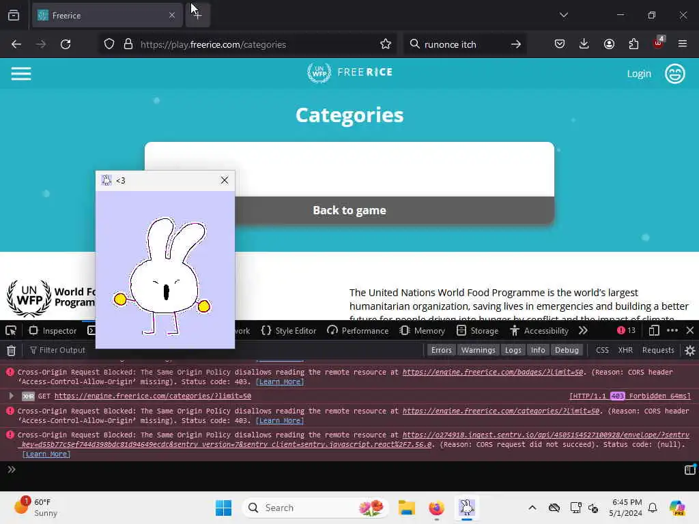Click Back to game button
699x524 pixels.
(349, 210)
